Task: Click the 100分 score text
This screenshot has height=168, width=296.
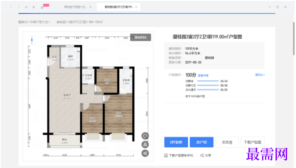Action: coord(191,75)
